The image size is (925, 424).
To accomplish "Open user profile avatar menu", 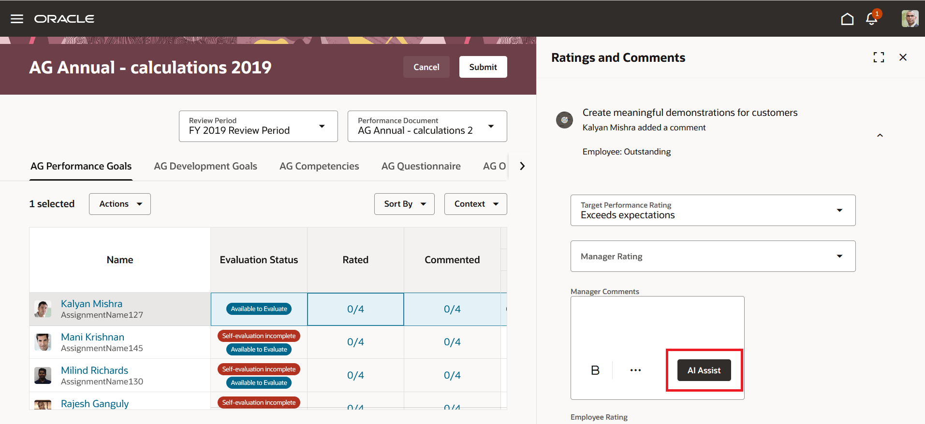I will point(910,19).
